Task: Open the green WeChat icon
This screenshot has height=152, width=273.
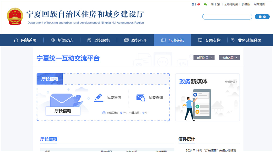Action: pos(205,4)
